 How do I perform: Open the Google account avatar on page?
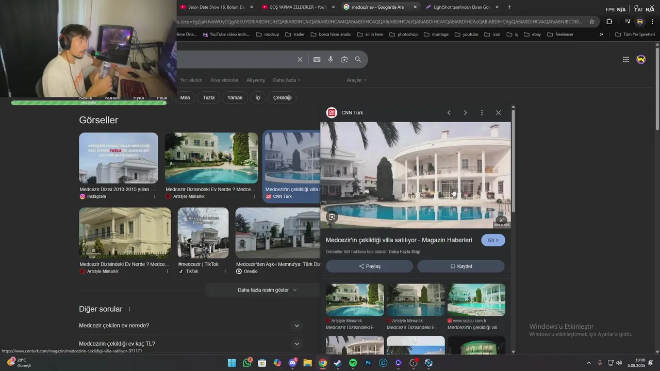(641, 59)
